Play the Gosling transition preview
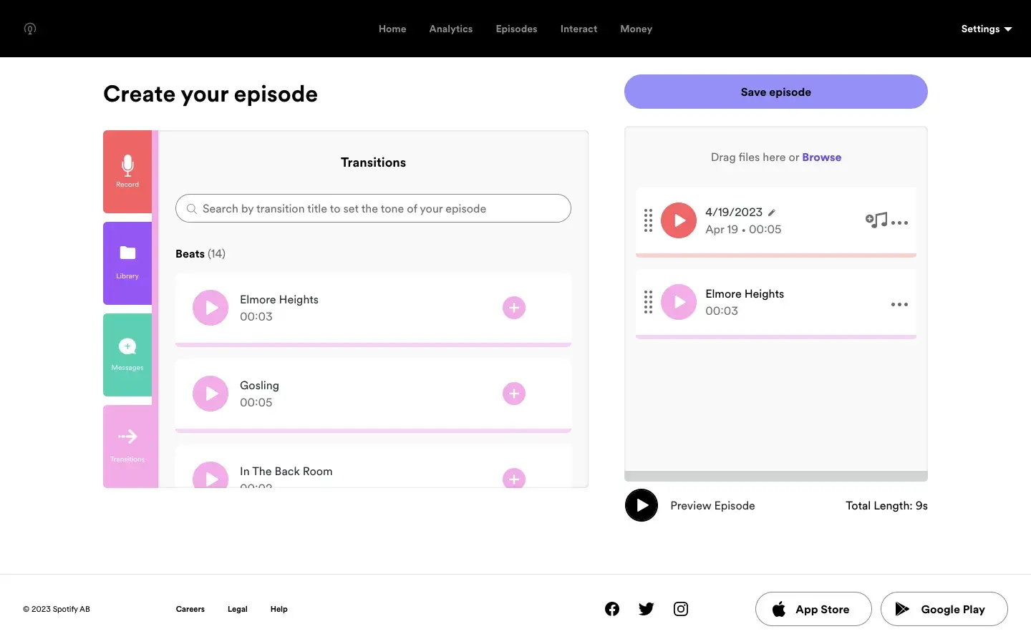1031x644 pixels. [x=210, y=394]
